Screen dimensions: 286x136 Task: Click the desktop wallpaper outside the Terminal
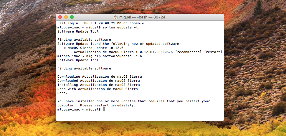tap(255, 73)
